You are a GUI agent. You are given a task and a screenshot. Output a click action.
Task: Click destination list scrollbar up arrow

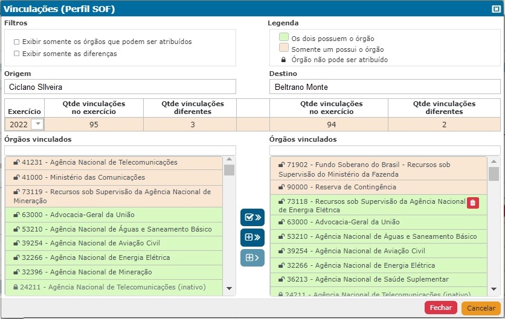pyautogui.click(x=494, y=161)
